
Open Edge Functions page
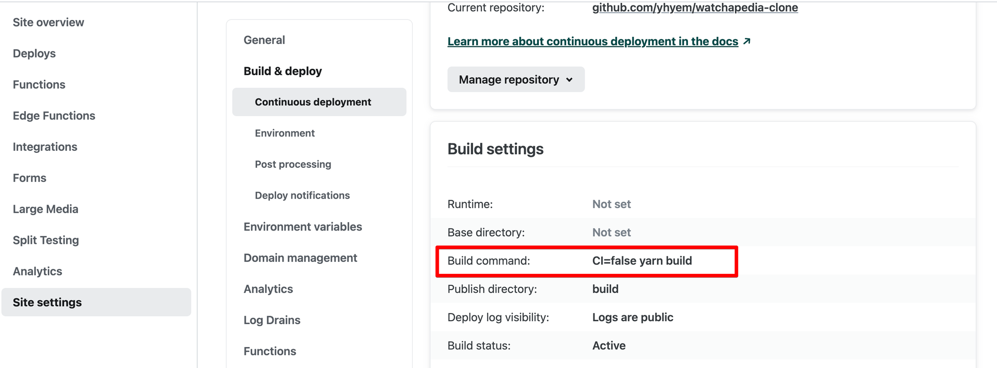54,116
